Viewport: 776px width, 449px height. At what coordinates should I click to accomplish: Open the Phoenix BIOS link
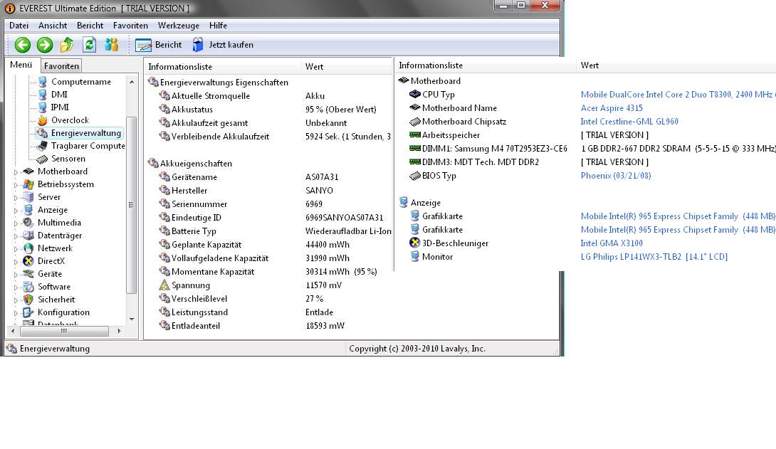click(x=616, y=176)
